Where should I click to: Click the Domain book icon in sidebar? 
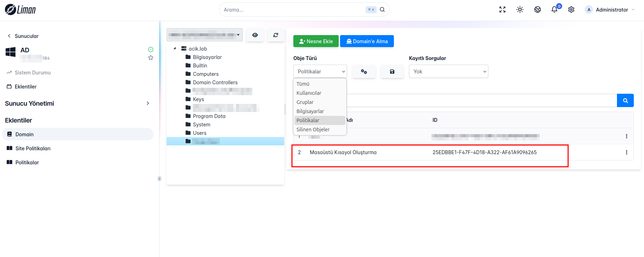pyautogui.click(x=9, y=134)
